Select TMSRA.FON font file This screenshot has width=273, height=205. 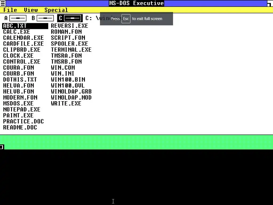[66, 56]
